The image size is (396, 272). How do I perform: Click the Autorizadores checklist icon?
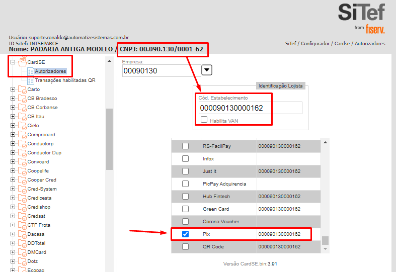31,71
